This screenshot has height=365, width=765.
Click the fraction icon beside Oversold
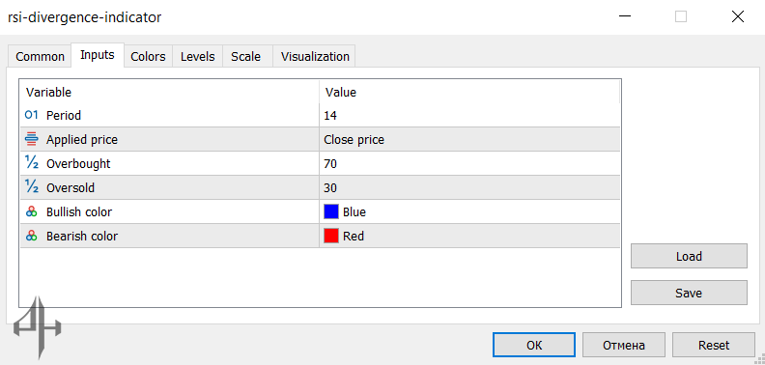click(31, 187)
